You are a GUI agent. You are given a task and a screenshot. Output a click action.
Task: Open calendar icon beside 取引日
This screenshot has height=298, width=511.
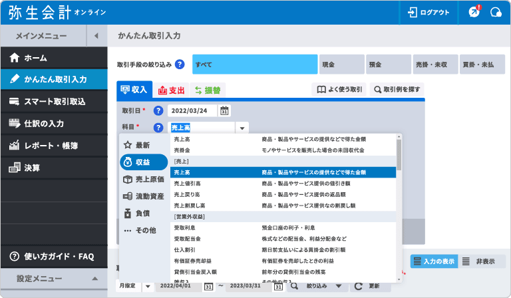pyautogui.click(x=224, y=110)
